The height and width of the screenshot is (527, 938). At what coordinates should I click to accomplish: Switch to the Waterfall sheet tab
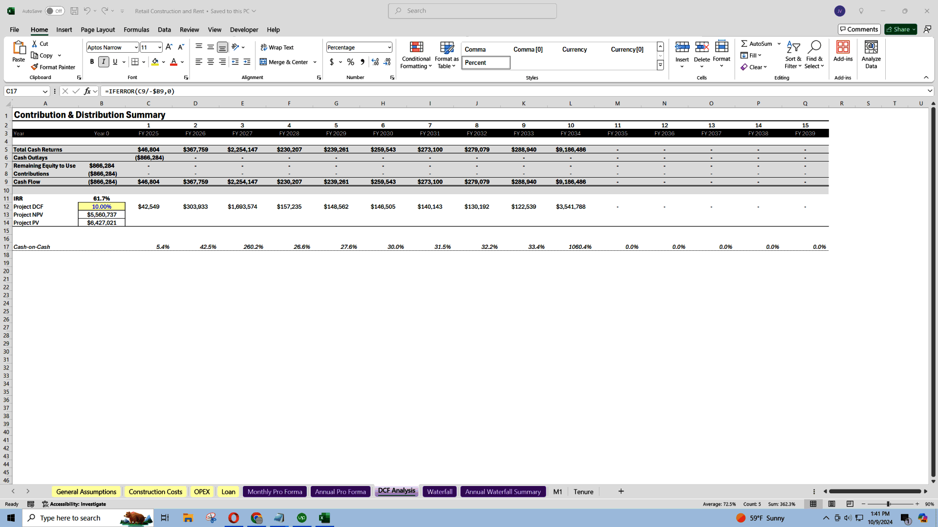point(439,491)
